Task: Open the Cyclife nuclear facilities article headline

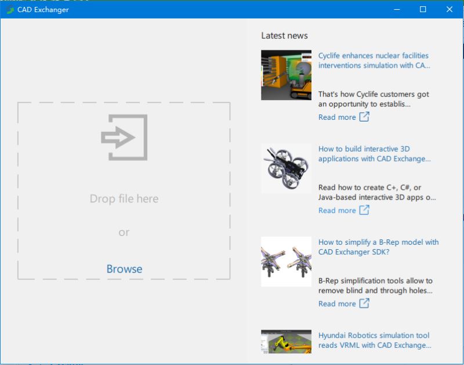Action: click(x=374, y=61)
